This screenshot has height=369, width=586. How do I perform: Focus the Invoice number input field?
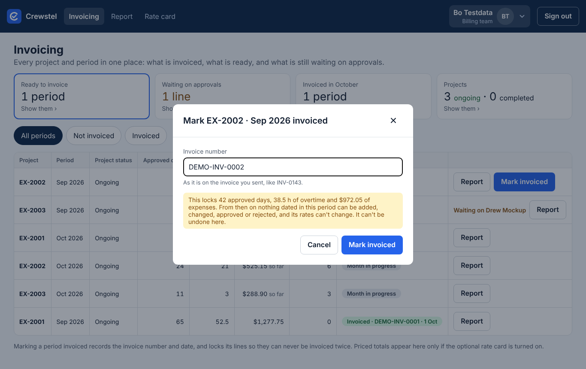point(293,167)
